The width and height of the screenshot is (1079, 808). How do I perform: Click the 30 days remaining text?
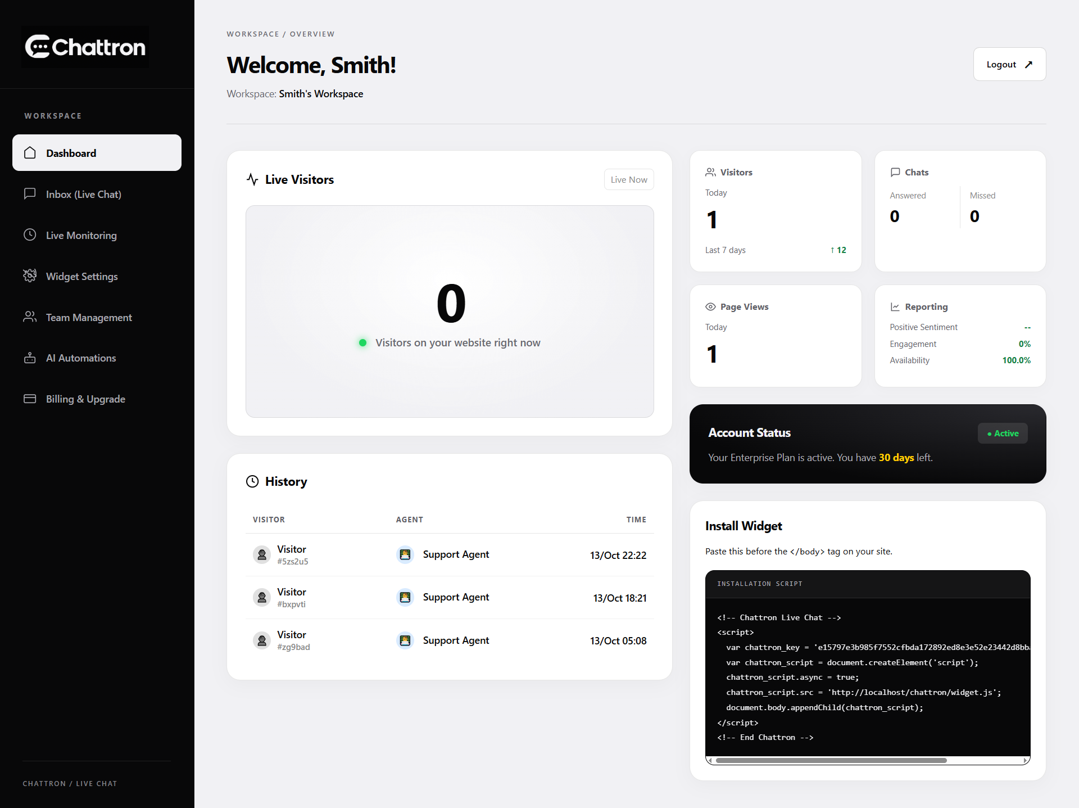coord(896,458)
